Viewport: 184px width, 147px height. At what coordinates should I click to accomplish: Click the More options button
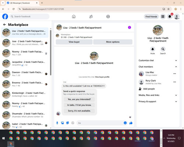tap(113, 42)
